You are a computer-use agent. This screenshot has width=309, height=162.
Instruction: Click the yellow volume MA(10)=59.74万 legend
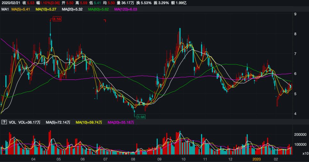tap(90, 122)
